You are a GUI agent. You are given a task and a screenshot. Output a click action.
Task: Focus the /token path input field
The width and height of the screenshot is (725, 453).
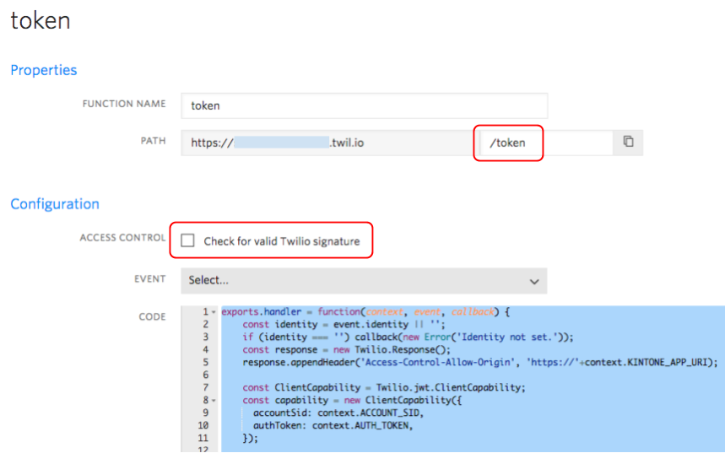click(x=544, y=143)
